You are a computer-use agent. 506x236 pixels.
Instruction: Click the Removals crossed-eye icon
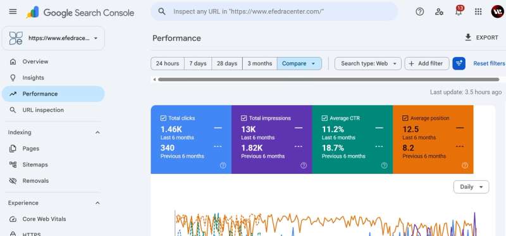tap(13, 181)
